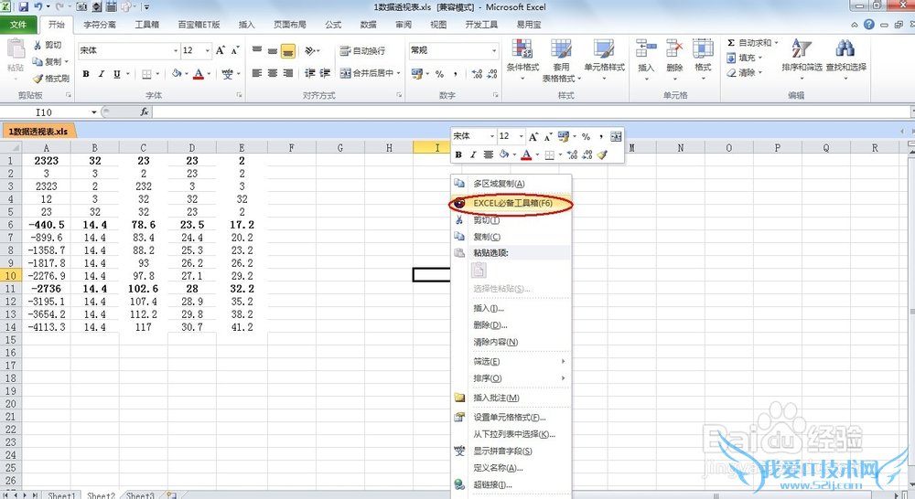Open the ribbon font name dropdown 宋体
Viewport: 915px width, 499px height.
[x=176, y=50]
